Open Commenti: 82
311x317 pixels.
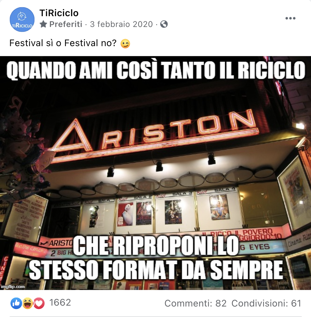(195, 303)
